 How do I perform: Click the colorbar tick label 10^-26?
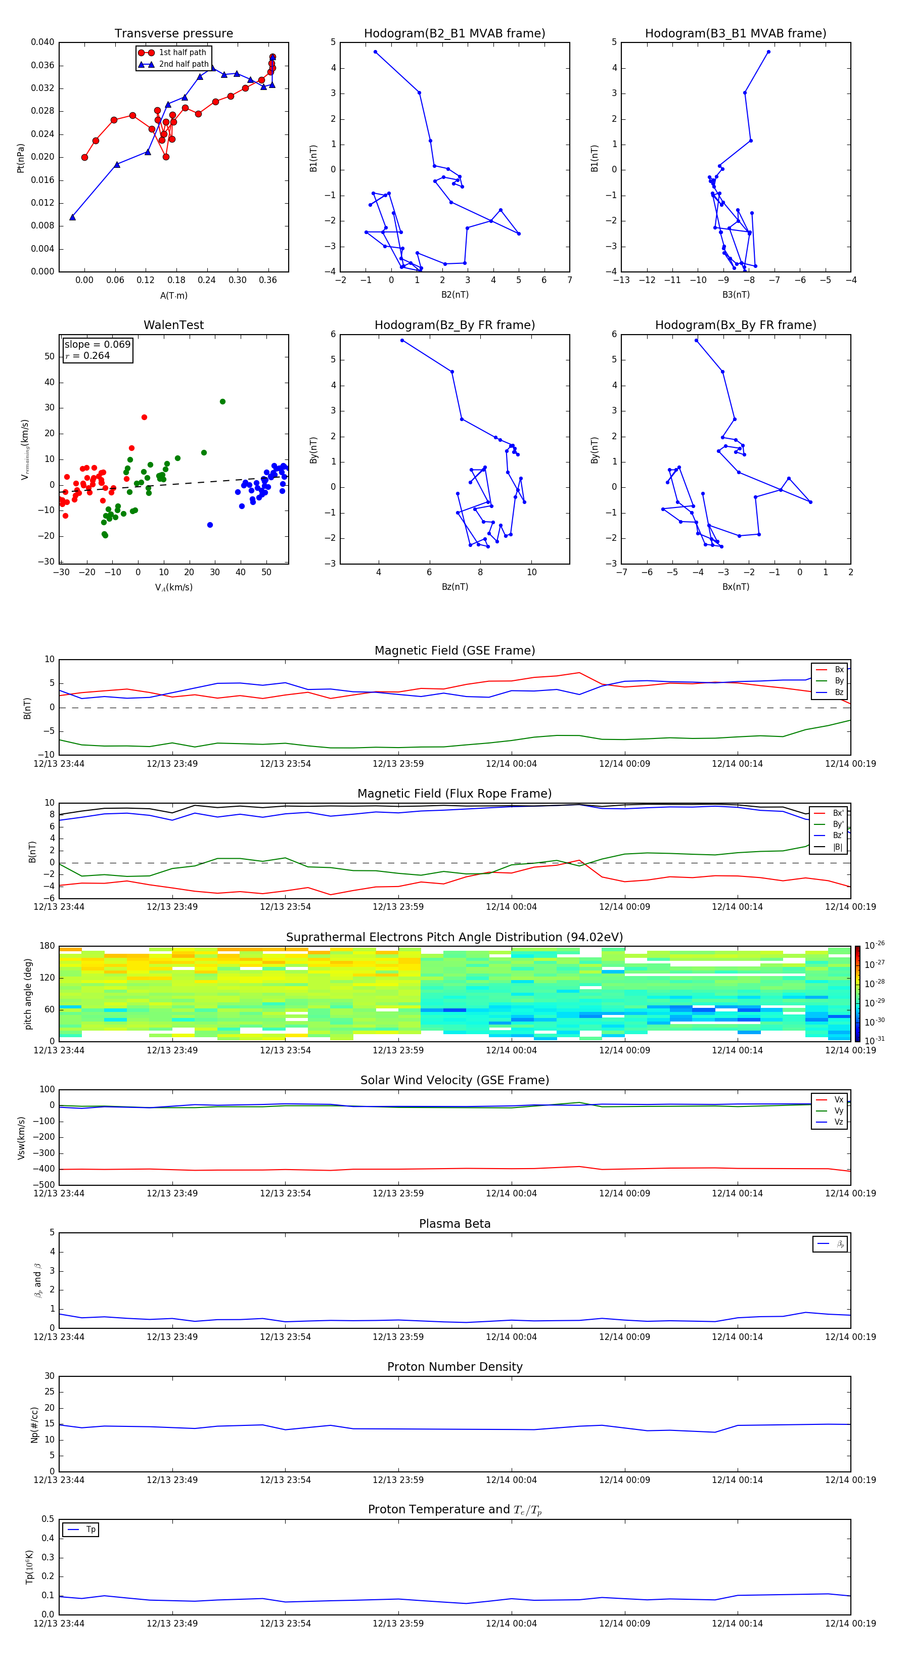[x=875, y=945]
